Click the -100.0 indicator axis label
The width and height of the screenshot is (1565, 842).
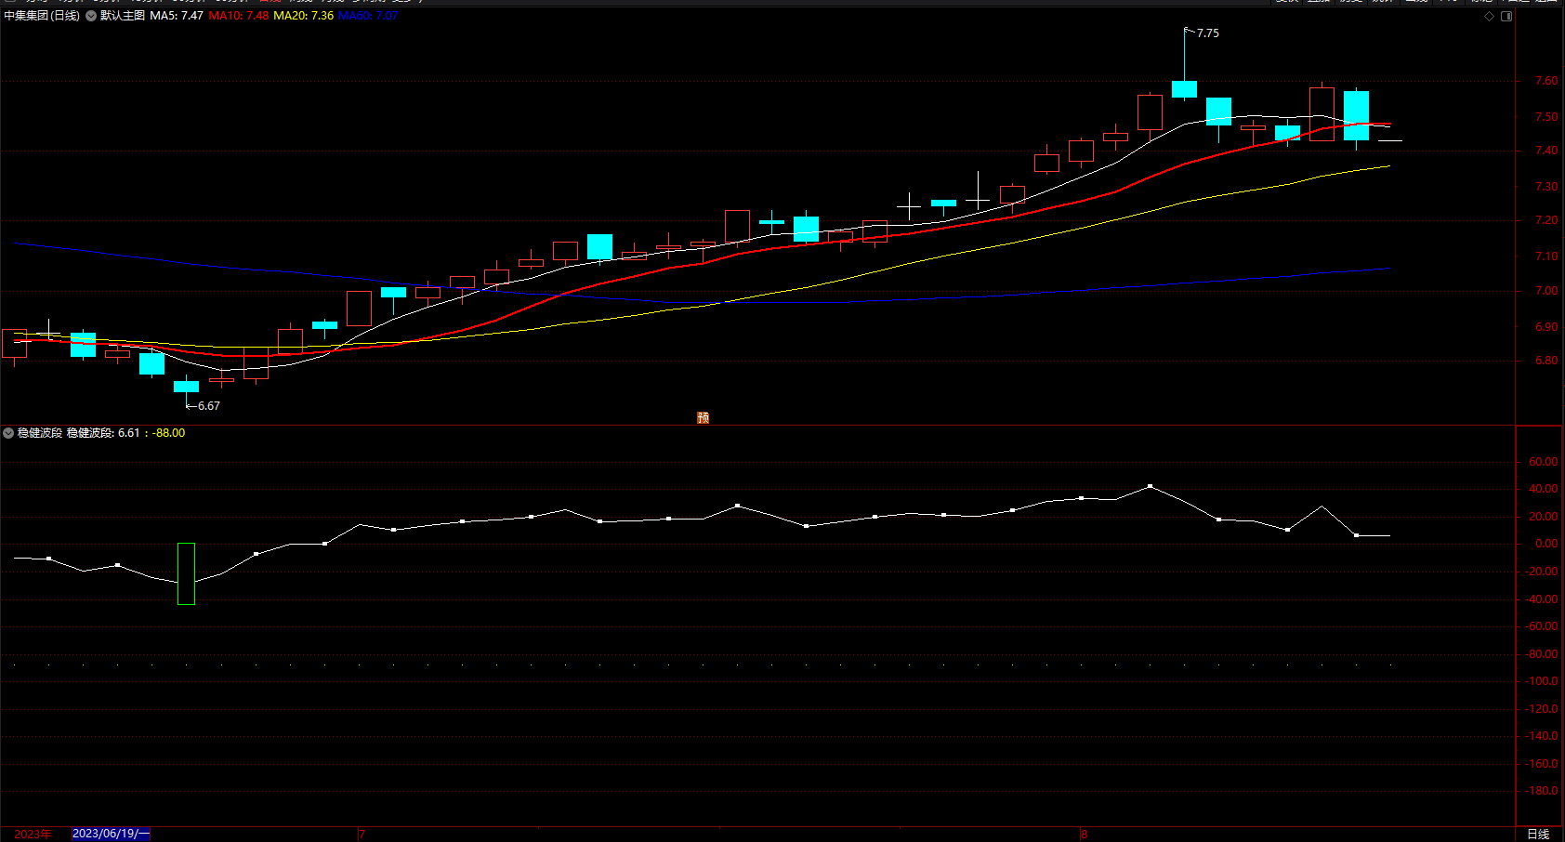[1543, 681]
